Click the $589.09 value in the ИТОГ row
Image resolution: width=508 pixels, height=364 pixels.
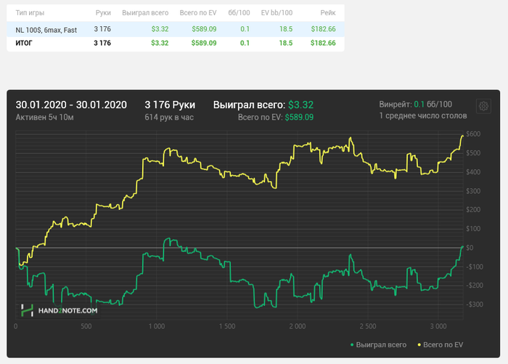coord(204,43)
